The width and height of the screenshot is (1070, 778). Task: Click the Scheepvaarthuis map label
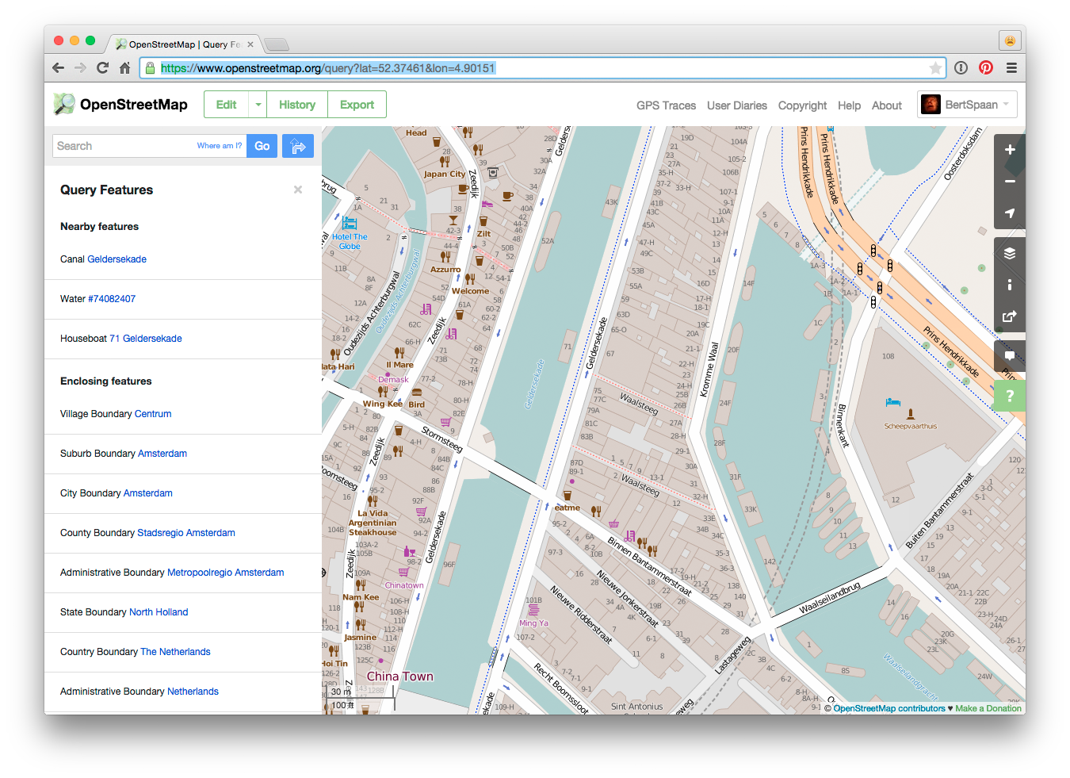[911, 426]
